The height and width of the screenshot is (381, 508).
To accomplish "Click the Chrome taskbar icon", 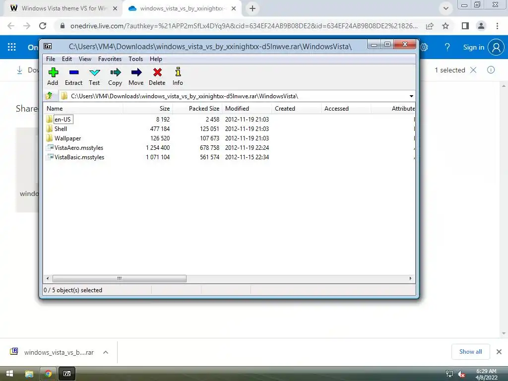I will (48, 374).
